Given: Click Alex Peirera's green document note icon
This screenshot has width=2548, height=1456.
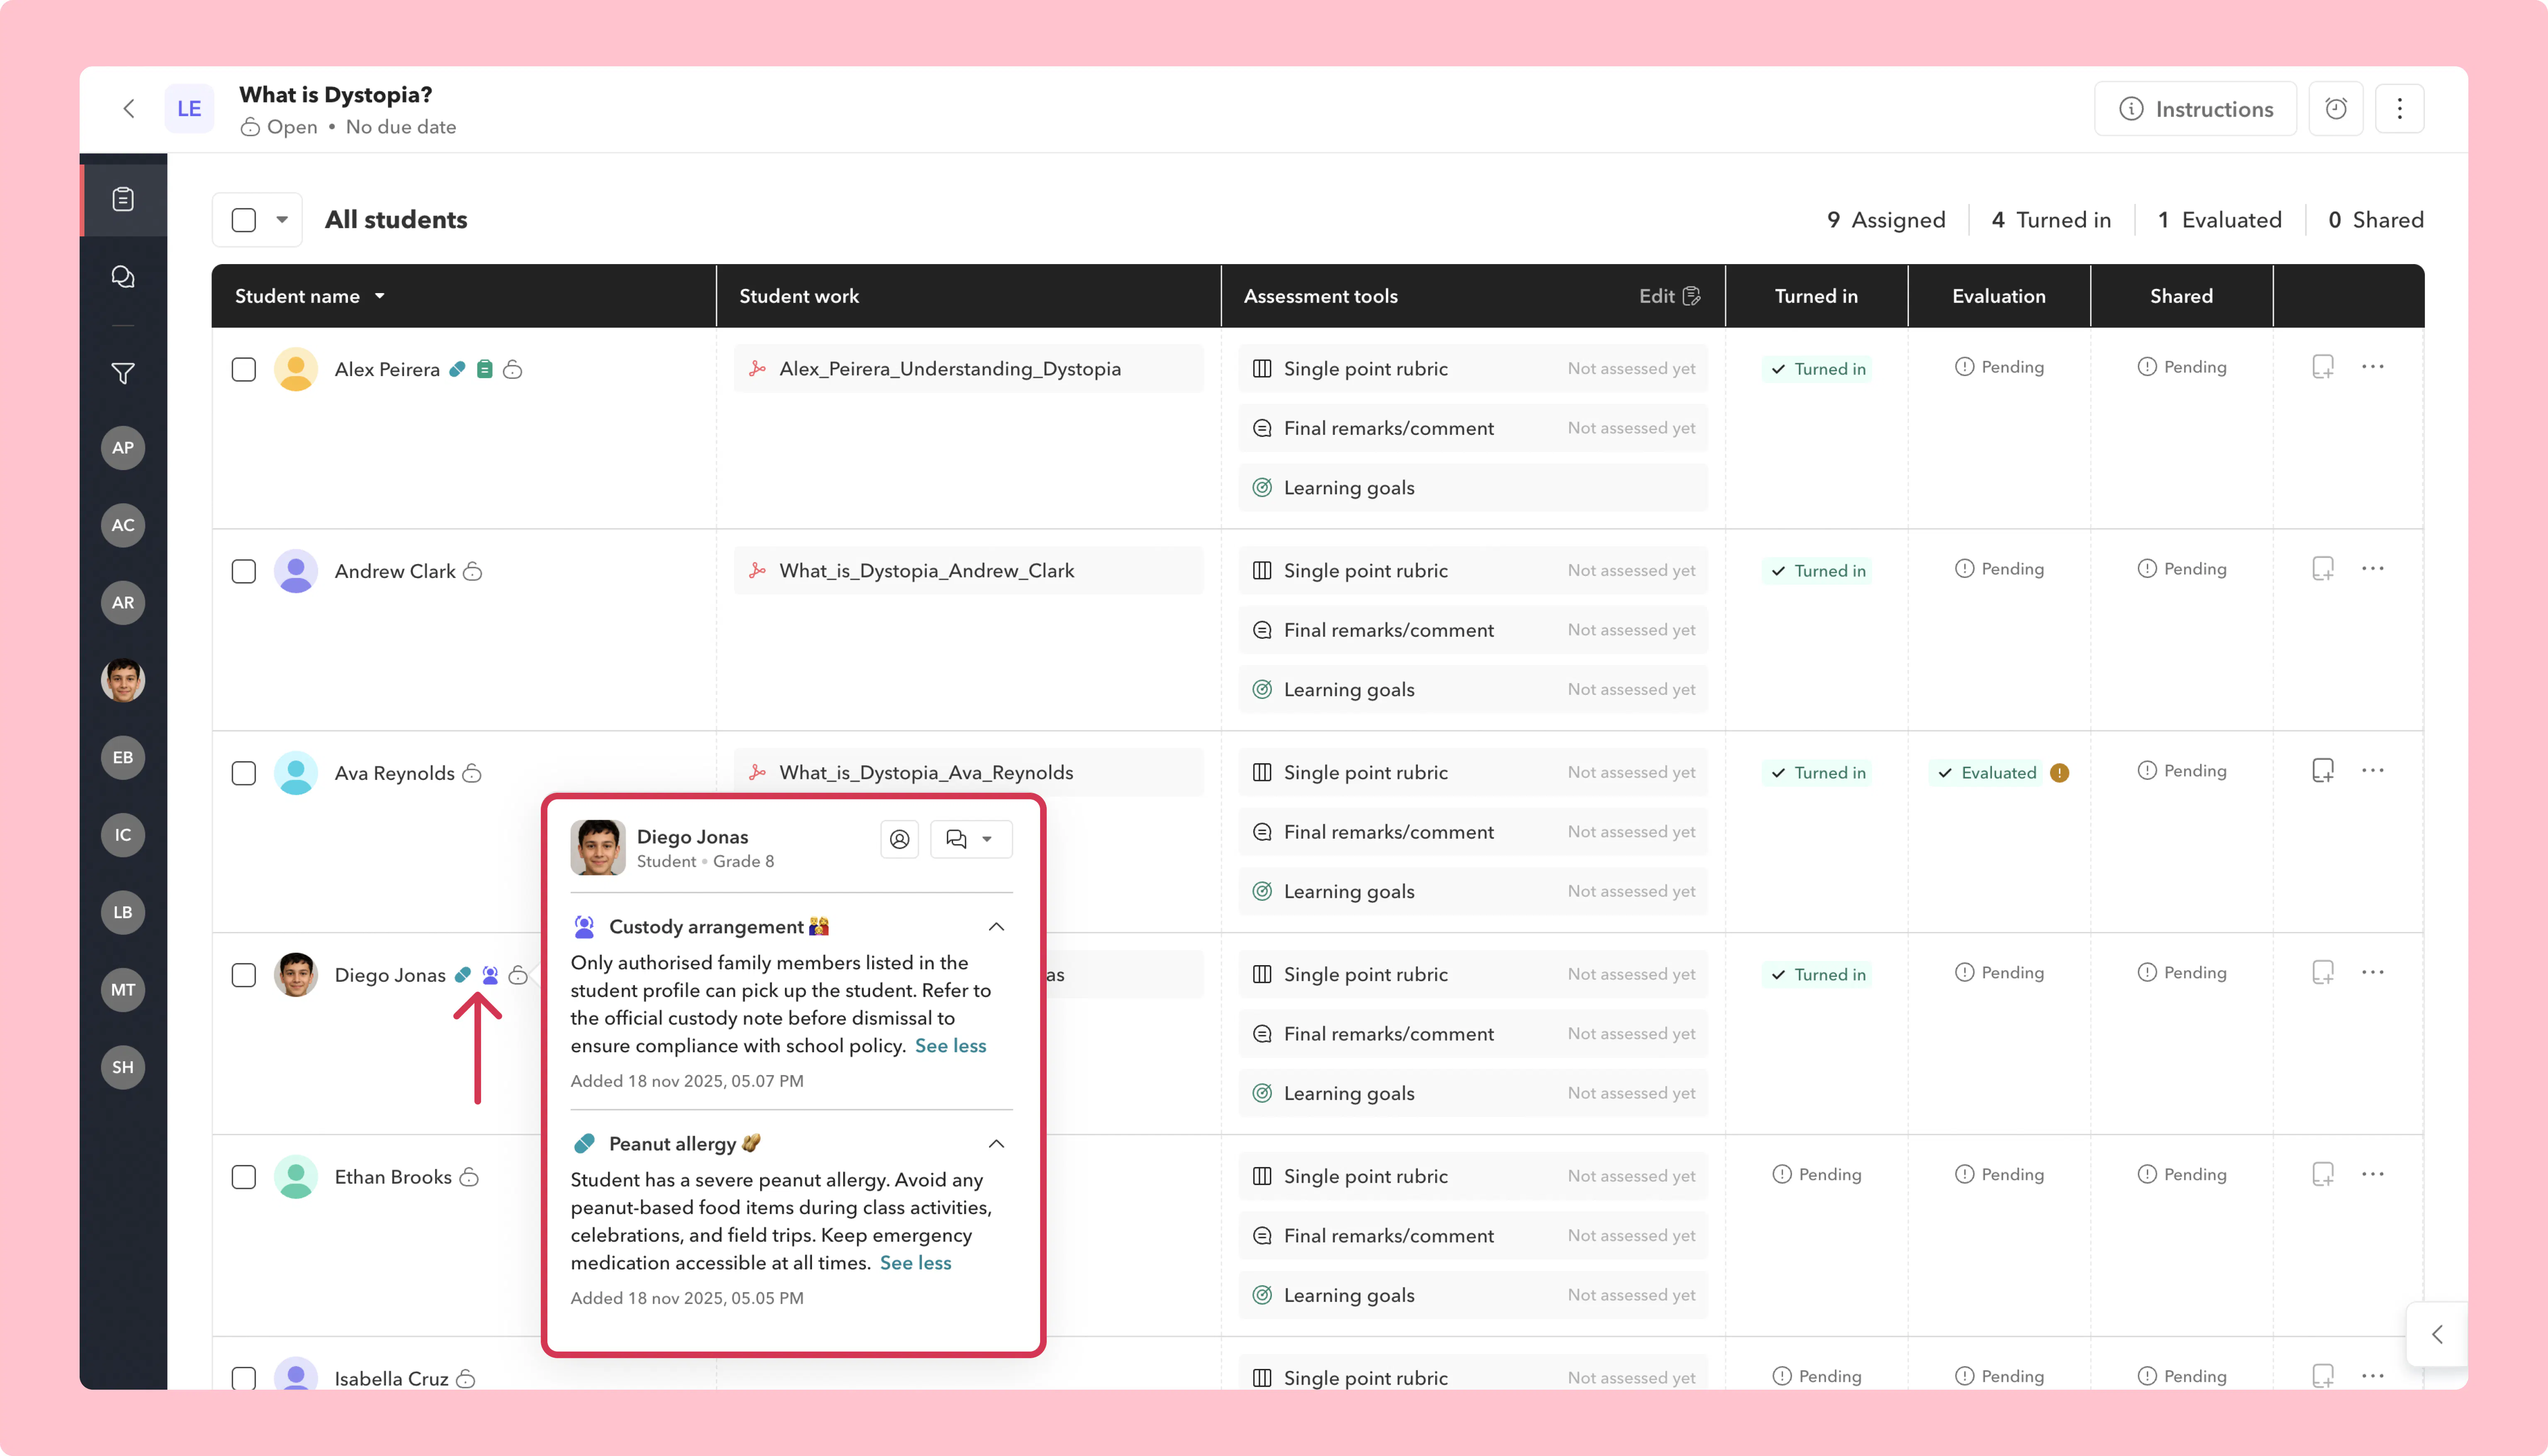Looking at the screenshot, I should coord(485,369).
